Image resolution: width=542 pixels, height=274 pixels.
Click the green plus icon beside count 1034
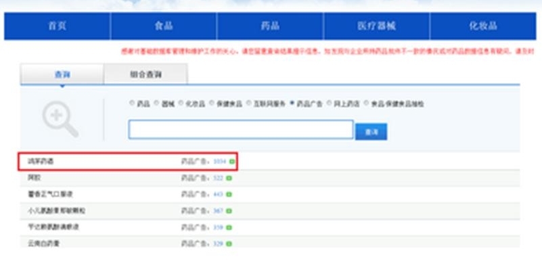[x=231, y=162]
